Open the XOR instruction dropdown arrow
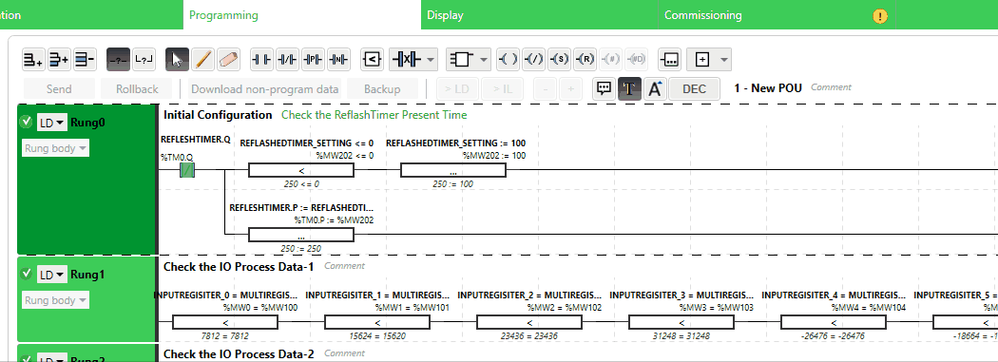The width and height of the screenshot is (998, 362). 431,60
